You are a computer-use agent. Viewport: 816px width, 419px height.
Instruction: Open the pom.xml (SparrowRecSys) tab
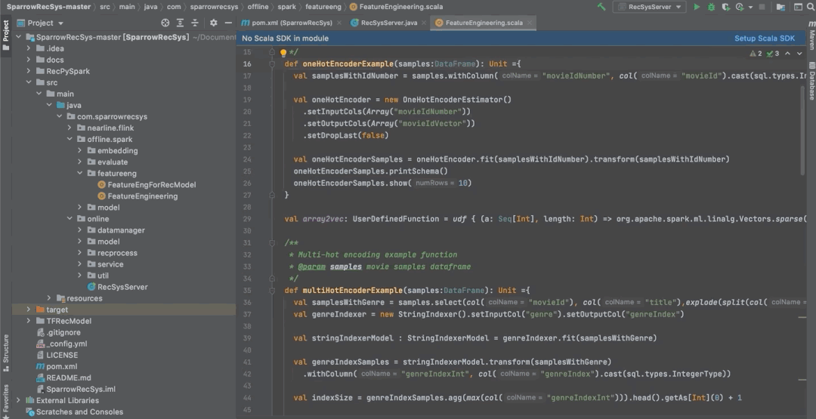(x=290, y=23)
